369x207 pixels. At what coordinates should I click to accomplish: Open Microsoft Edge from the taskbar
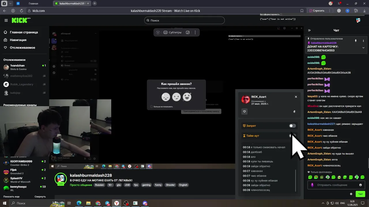click(79, 203)
